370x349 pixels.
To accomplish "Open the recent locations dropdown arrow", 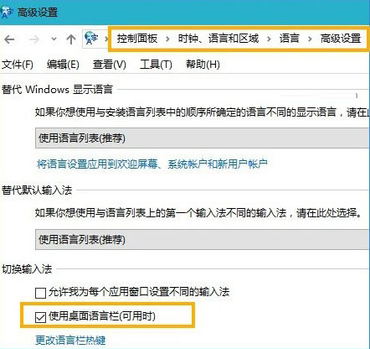I will [x=54, y=39].
